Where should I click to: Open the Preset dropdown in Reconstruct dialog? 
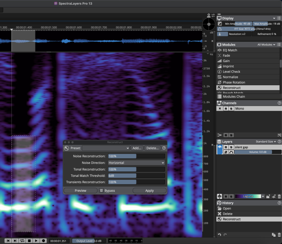[x=106, y=148]
